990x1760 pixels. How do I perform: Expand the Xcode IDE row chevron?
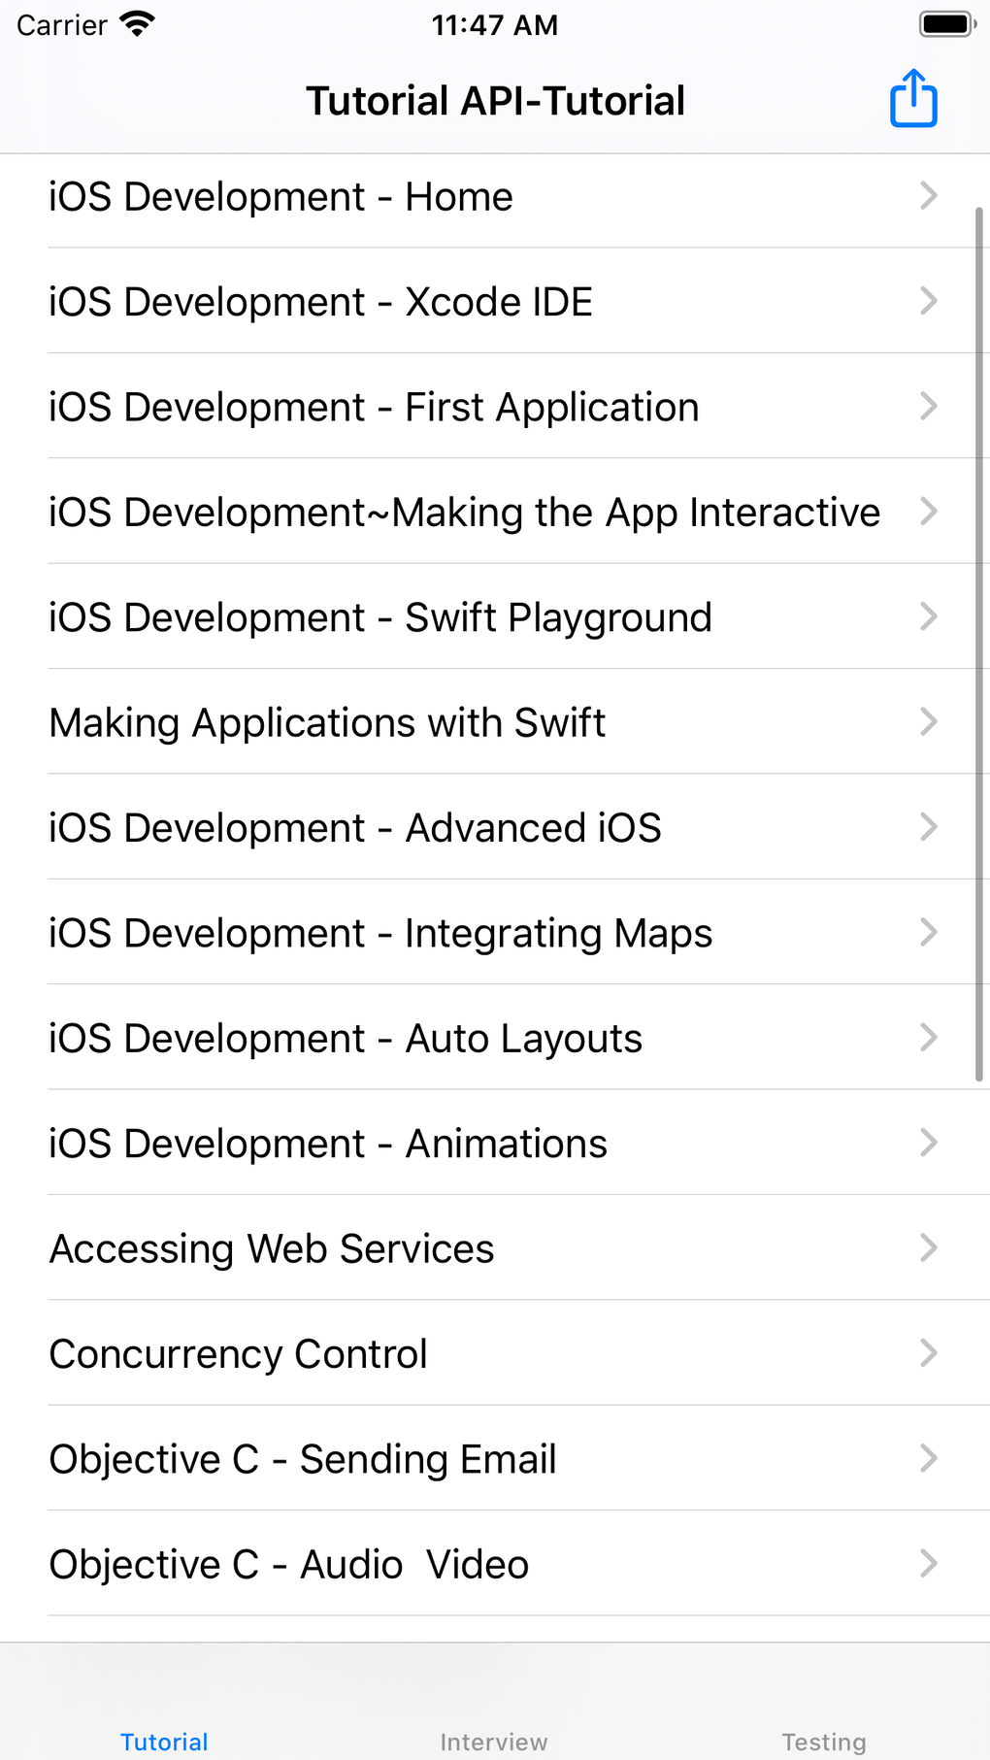point(928,301)
